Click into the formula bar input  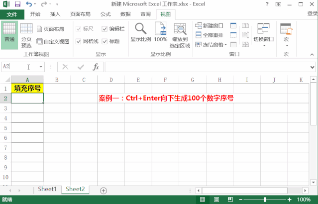pos(207,67)
